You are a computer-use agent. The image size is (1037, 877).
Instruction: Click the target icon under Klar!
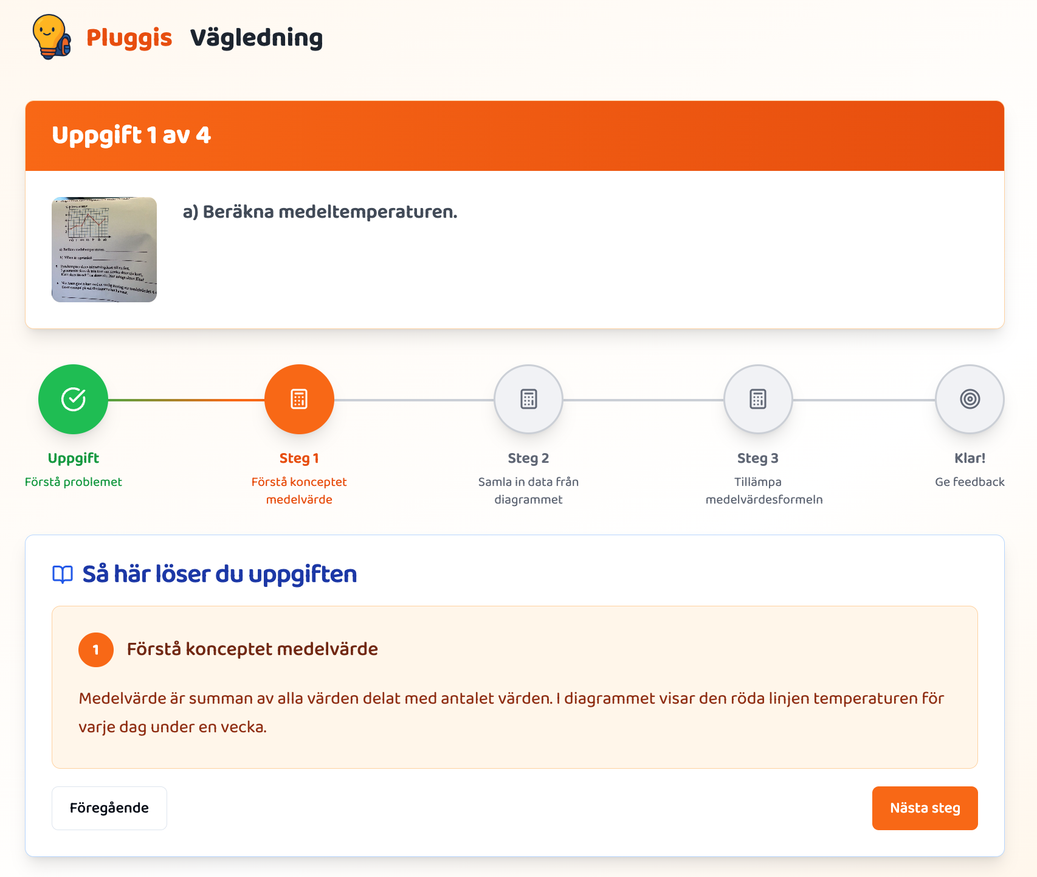[969, 399]
